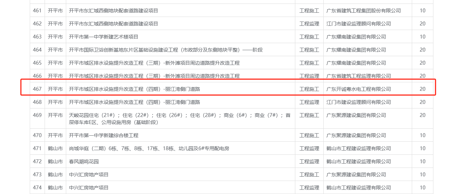Select 开平市第一中学新建艺术楼项目 project name
Image resolution: width=455 pixels, height=194 pixels.
[x=103, y=37]
